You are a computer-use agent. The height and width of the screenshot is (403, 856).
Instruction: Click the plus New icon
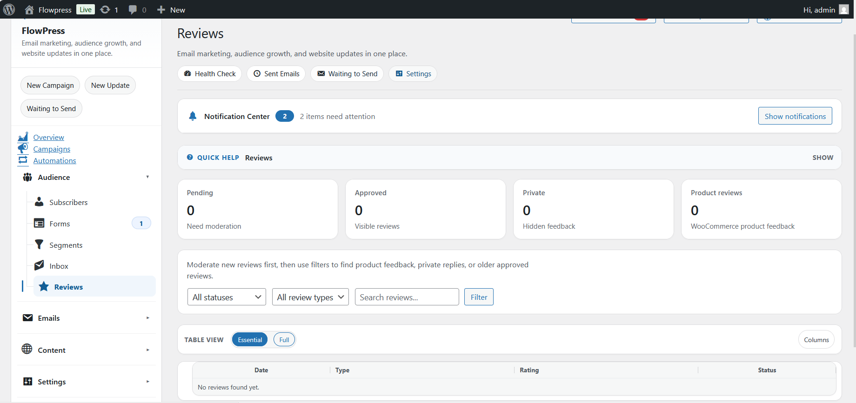[x=161, y=10]
